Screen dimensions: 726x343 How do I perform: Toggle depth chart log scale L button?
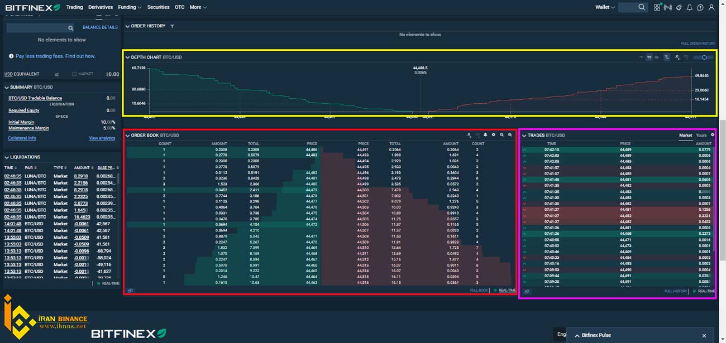coord(667,57)
